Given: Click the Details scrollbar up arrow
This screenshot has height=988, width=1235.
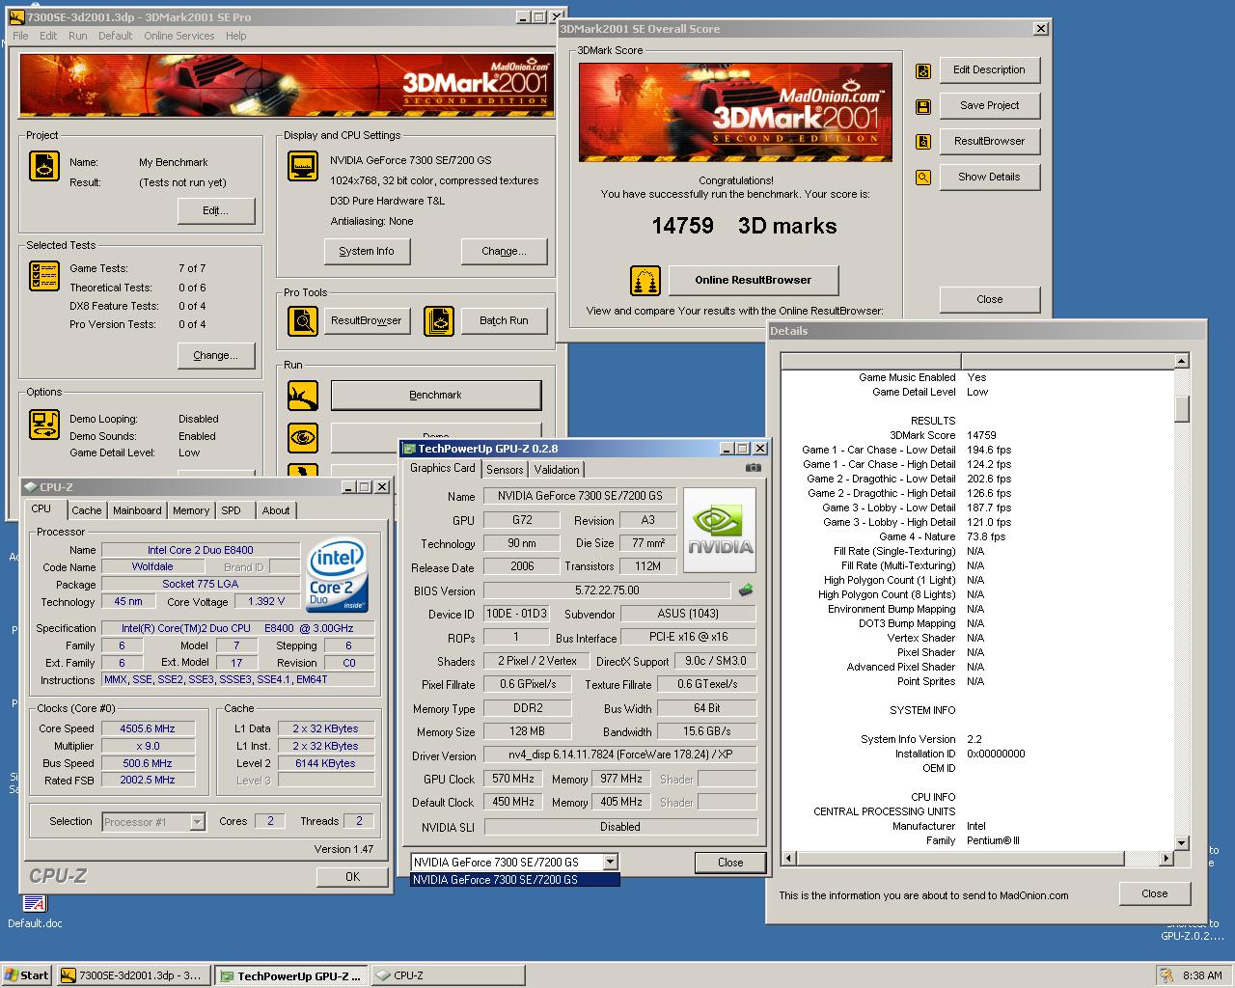Looking at the screenshot, I should (1182, 361).
